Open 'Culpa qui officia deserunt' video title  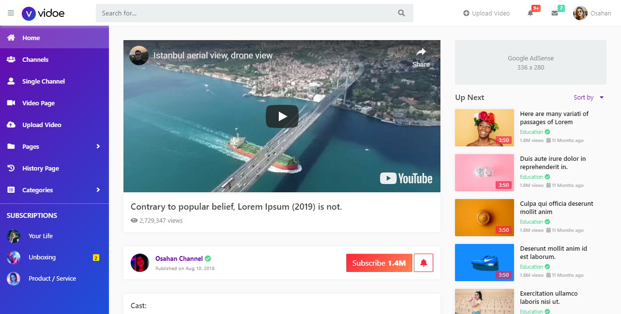(557, 208)
